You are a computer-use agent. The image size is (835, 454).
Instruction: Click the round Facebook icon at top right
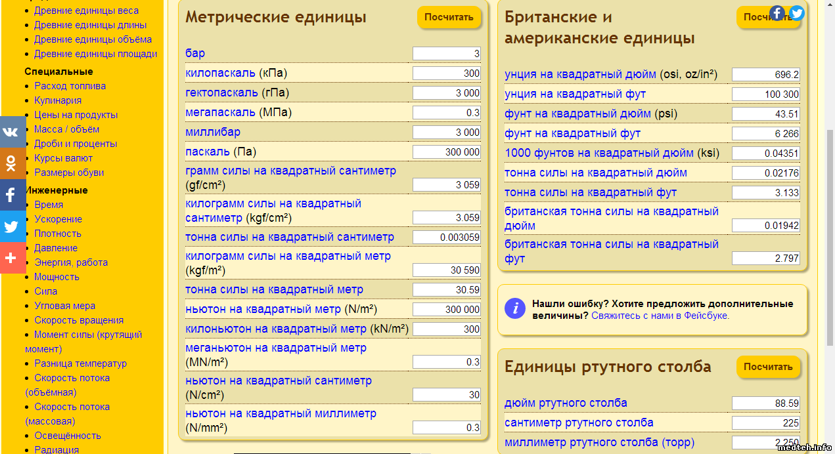pyautogui.click(x=778, y=12)
